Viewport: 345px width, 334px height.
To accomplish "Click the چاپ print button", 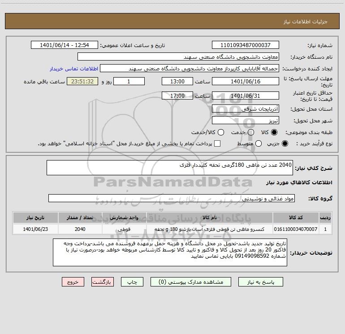I will click(x=132, y=282).
